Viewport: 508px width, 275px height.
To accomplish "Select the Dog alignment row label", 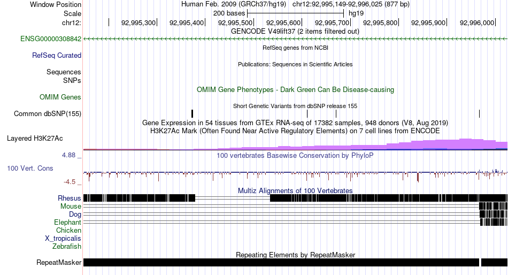I will (75, 215).
